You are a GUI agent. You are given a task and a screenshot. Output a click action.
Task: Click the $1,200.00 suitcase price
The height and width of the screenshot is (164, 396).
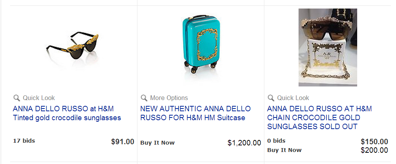click(x=244, y=143)
